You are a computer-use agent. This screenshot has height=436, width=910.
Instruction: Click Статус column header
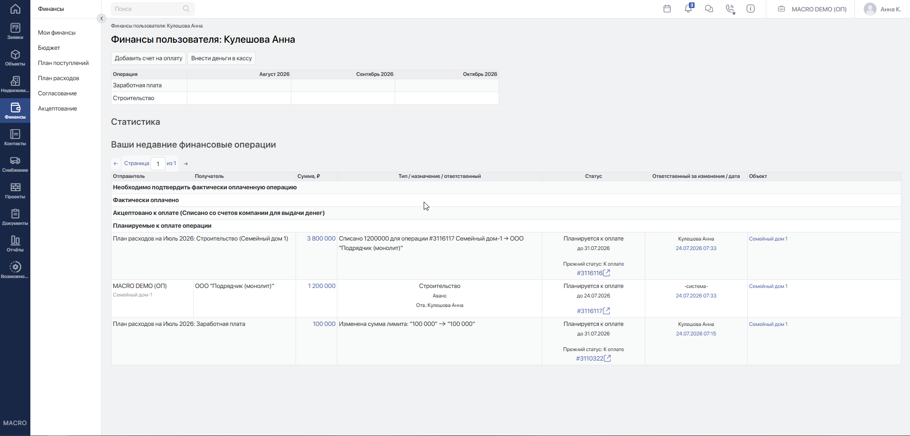coord(594,176)
